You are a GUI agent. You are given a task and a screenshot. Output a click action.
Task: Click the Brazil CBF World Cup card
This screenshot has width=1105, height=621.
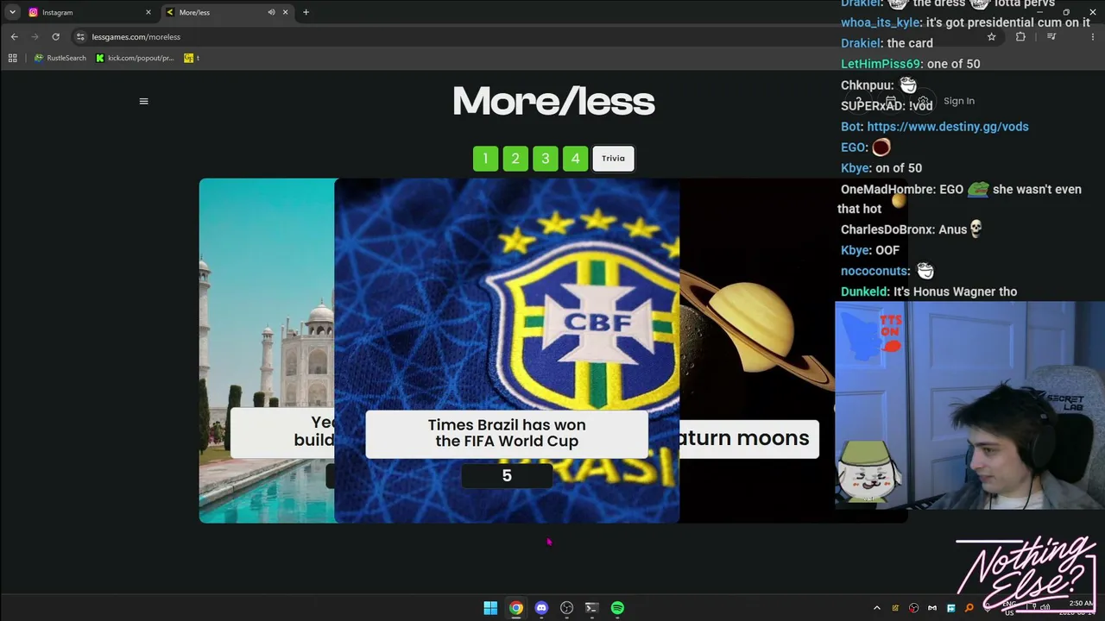[507, 350]
